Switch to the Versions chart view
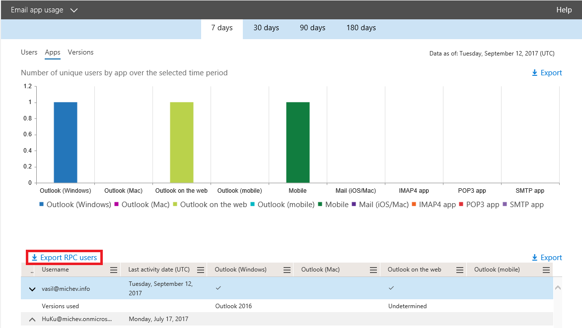582x328 pixels. [x=80, y=52]
